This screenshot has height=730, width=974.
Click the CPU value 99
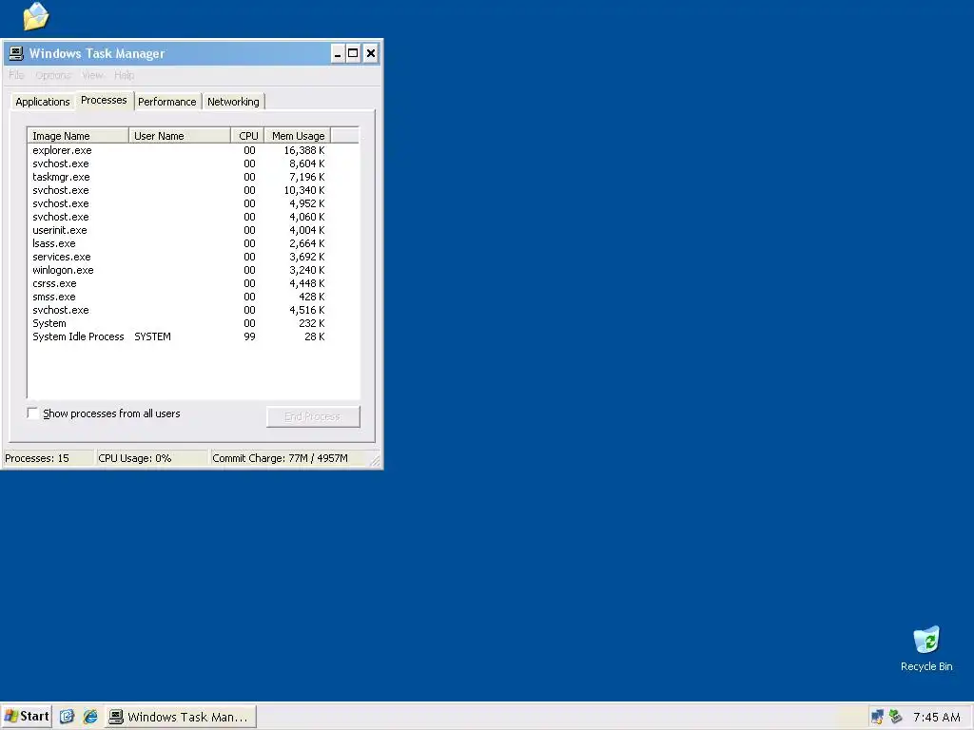(x=249, y=336)
